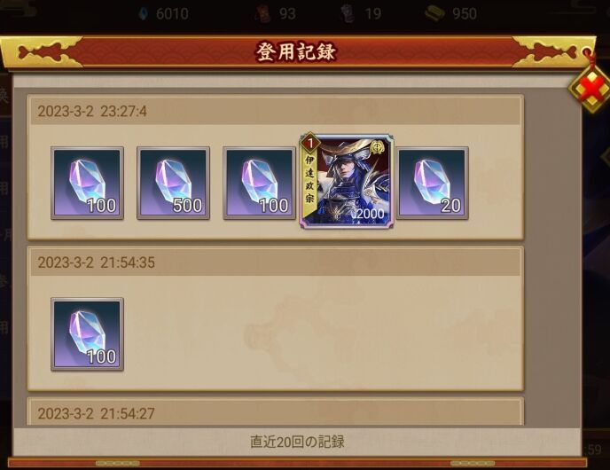Image resolution: width=610 pixels, height=470 pixels.
Task: Select third crystal showing 100 in top record
Action: point(259,183)
